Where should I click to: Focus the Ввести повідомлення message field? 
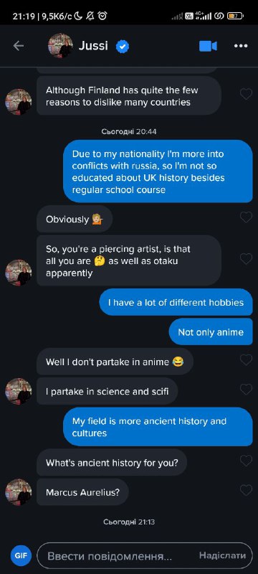[x=145, y=555]
